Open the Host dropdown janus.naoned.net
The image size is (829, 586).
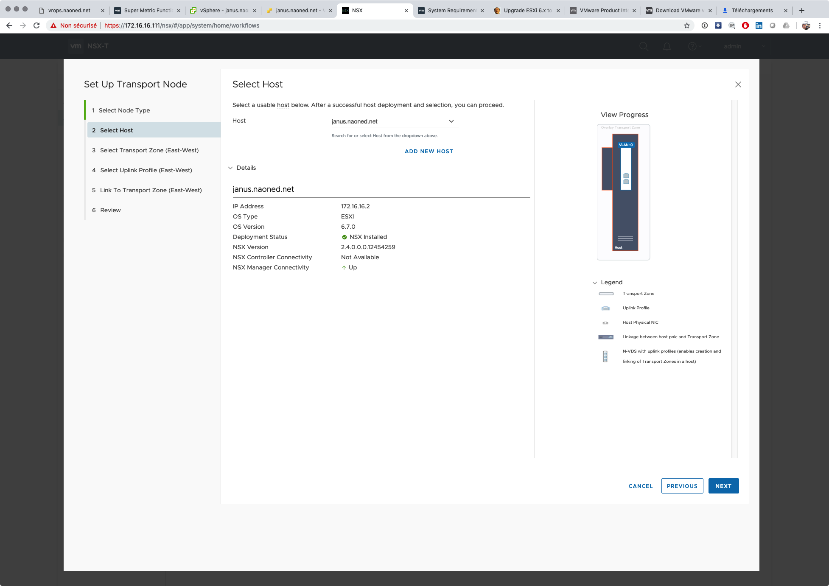pyautogui.click(x=395, y=121)
